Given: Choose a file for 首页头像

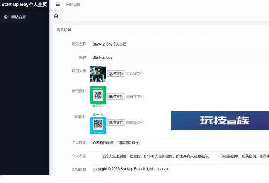Looking at the screenshot, I should [116, 74].
